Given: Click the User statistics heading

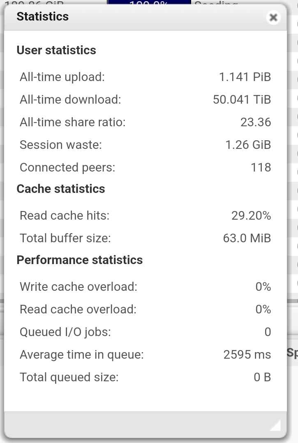Looking at the screenshot, I should tap(56, 50).
